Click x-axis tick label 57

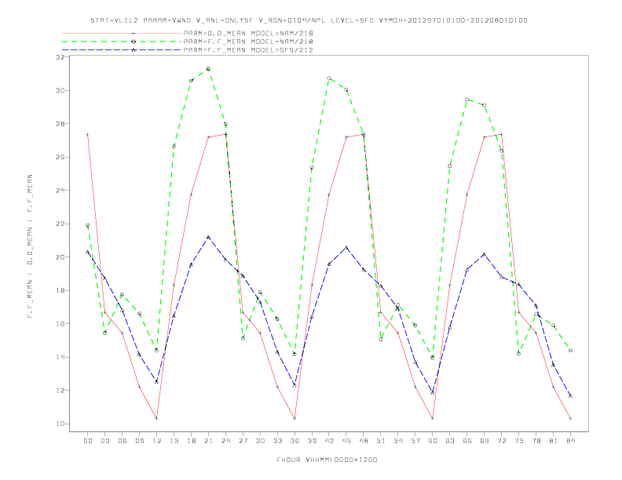415,441
